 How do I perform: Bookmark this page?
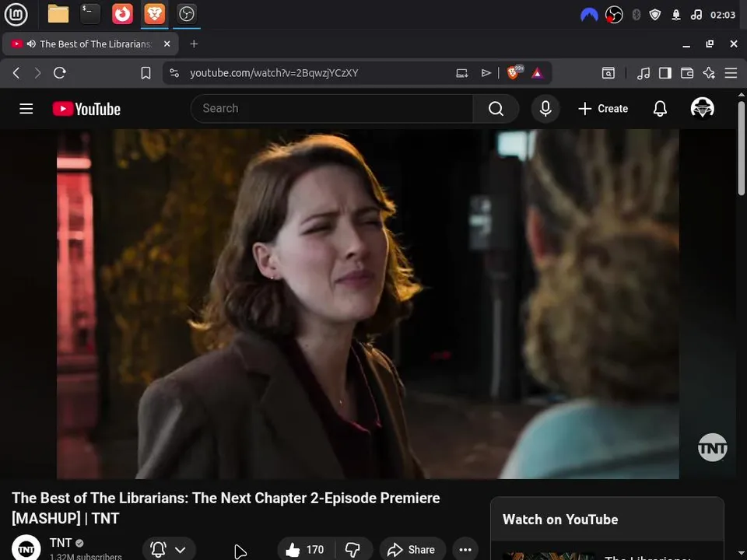coord(146,73)
